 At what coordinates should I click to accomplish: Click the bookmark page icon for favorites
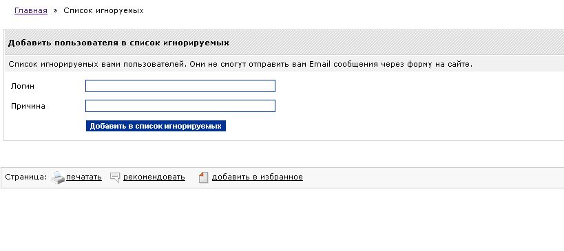(204, 177)
